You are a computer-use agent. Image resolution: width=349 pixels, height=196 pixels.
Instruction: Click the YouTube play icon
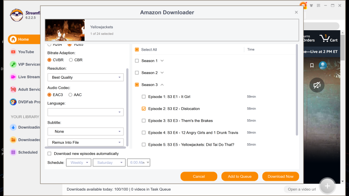(x=13, y=52)
